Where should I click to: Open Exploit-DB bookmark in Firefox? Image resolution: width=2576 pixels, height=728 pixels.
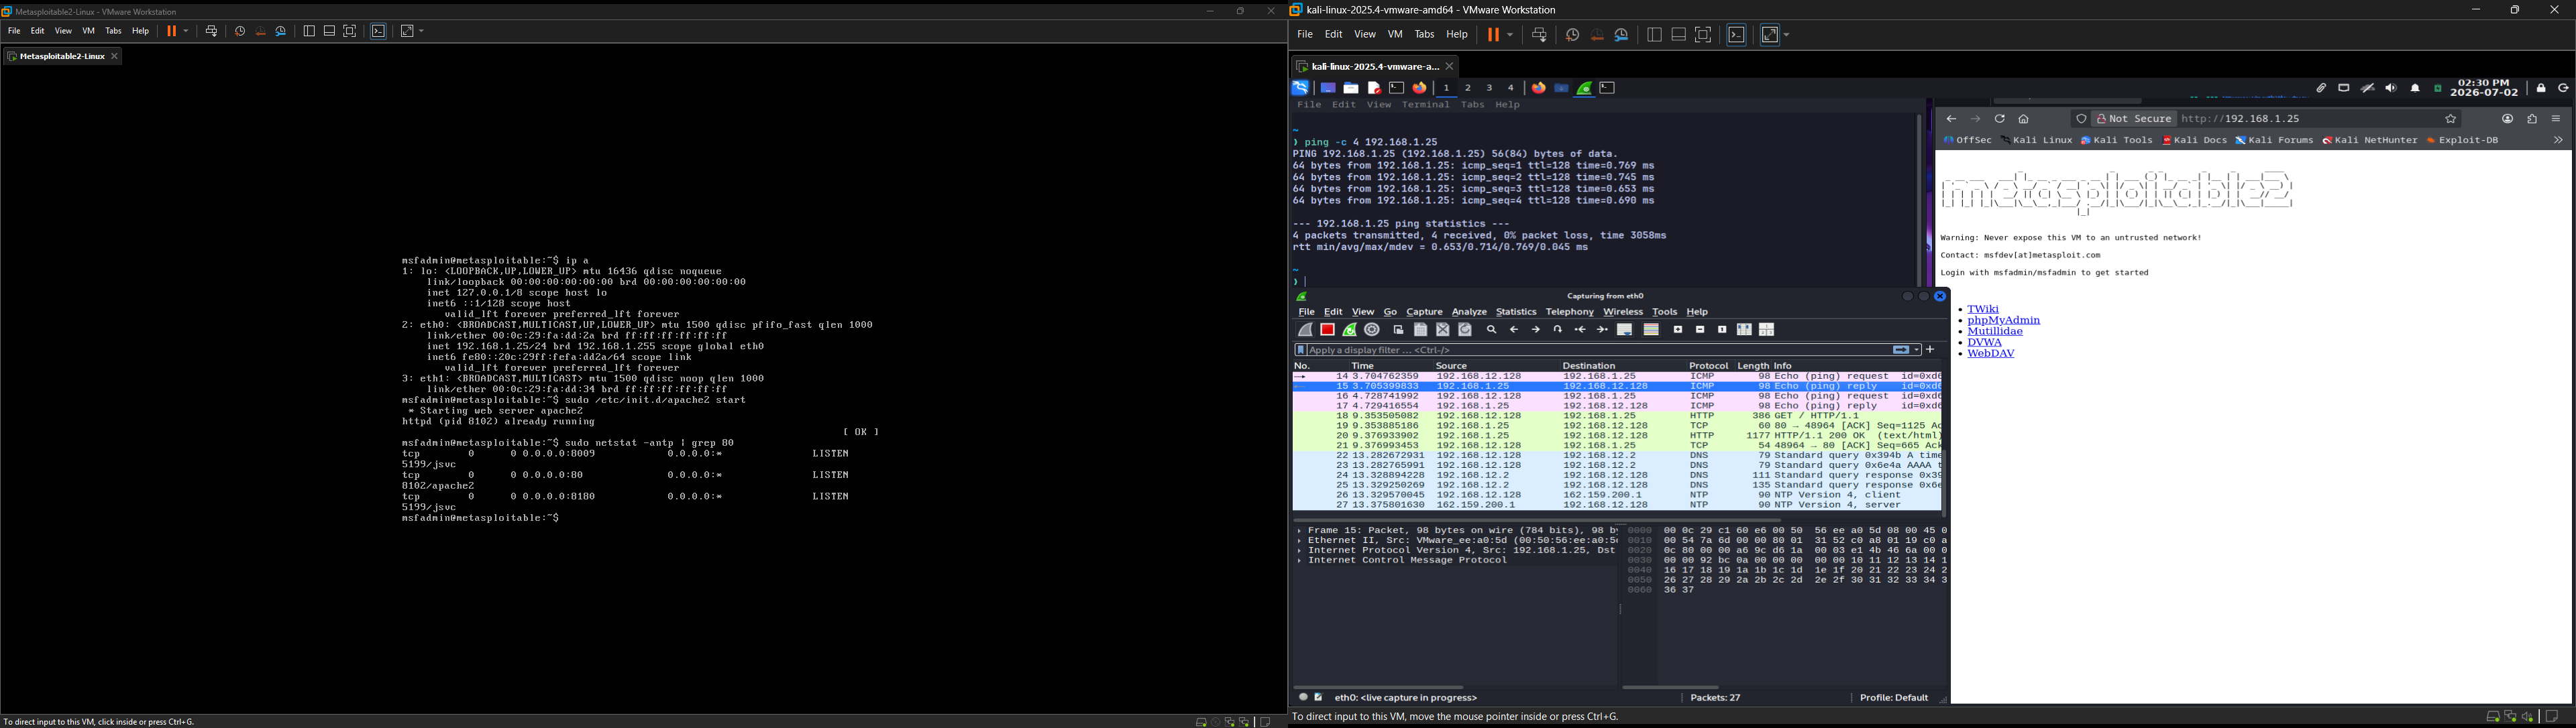pyautogui.click(x=2463, y=141)
